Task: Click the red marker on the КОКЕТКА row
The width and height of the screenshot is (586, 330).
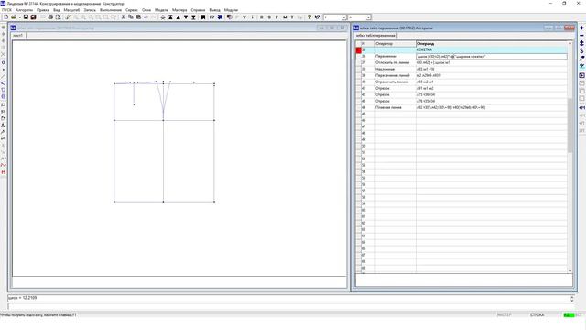Action: point(358,50)
